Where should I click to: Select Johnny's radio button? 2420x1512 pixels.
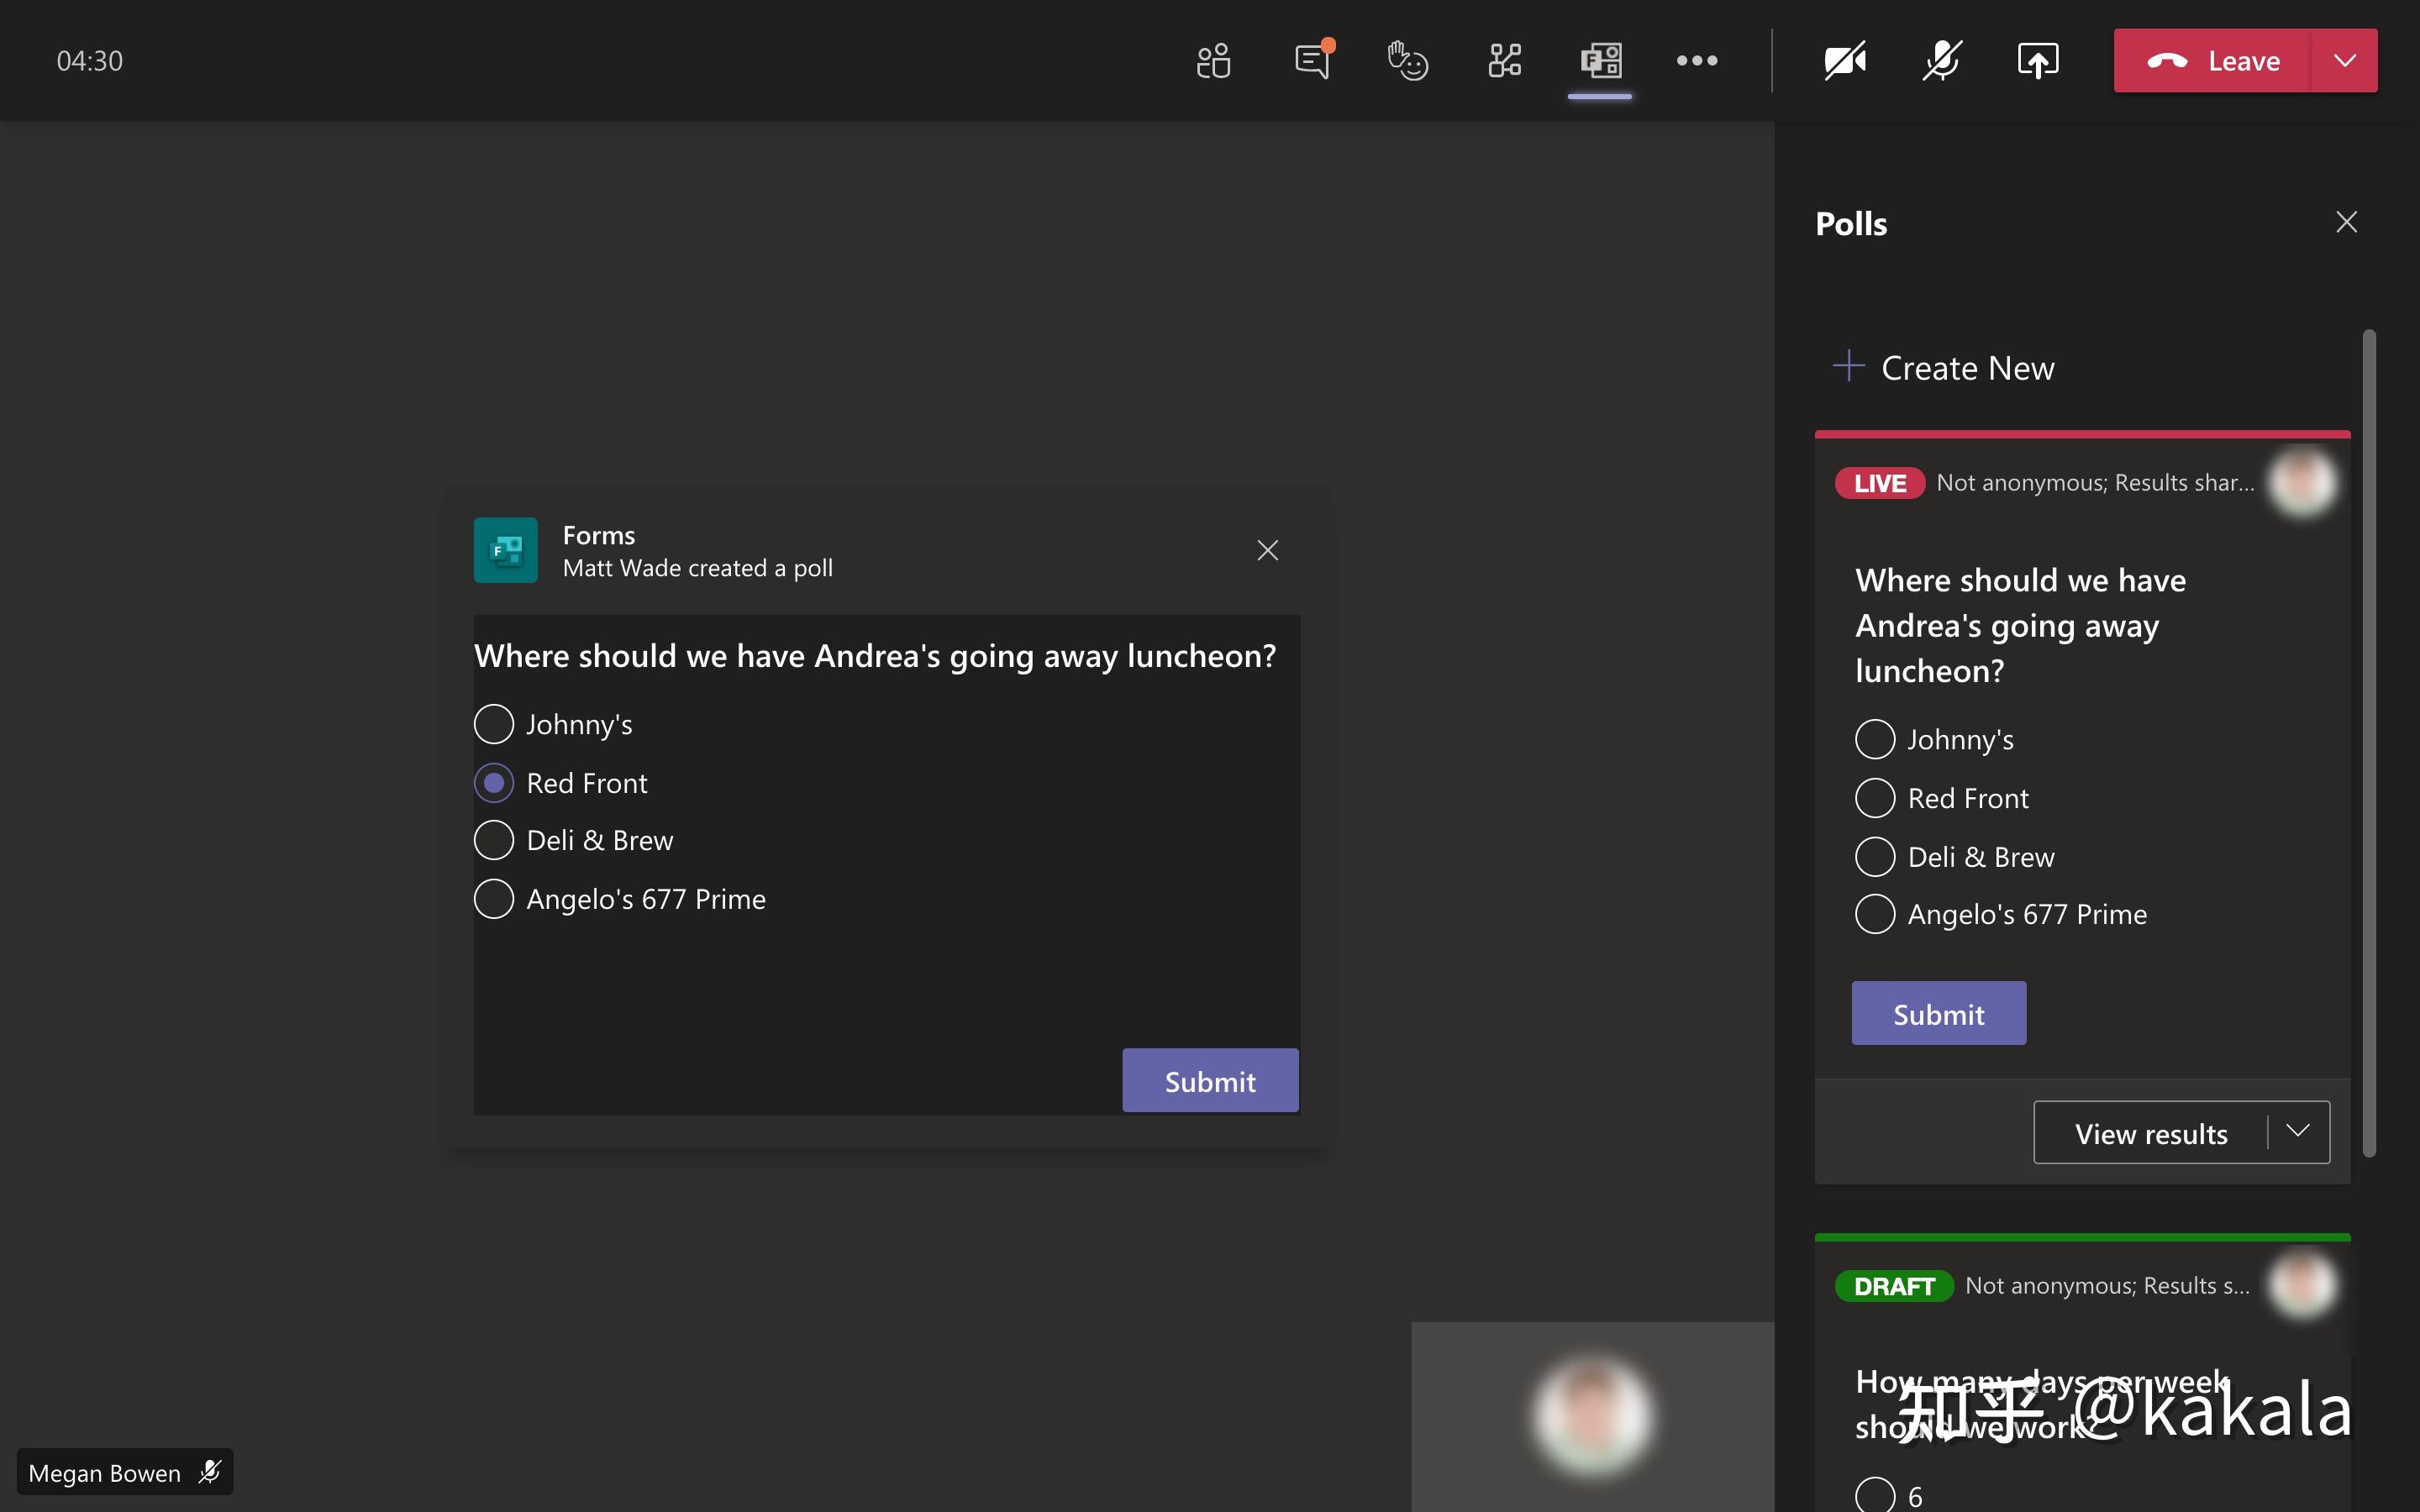[492, 723]
